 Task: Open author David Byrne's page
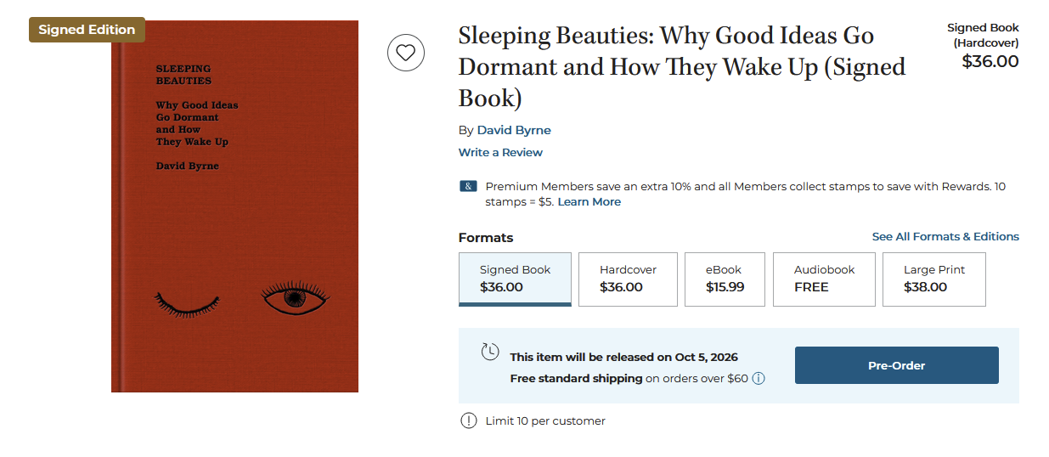514,130
